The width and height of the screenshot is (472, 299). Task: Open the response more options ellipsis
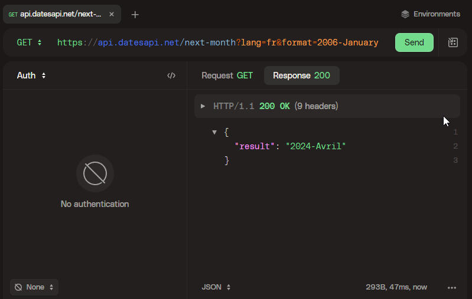coord(452,287)
